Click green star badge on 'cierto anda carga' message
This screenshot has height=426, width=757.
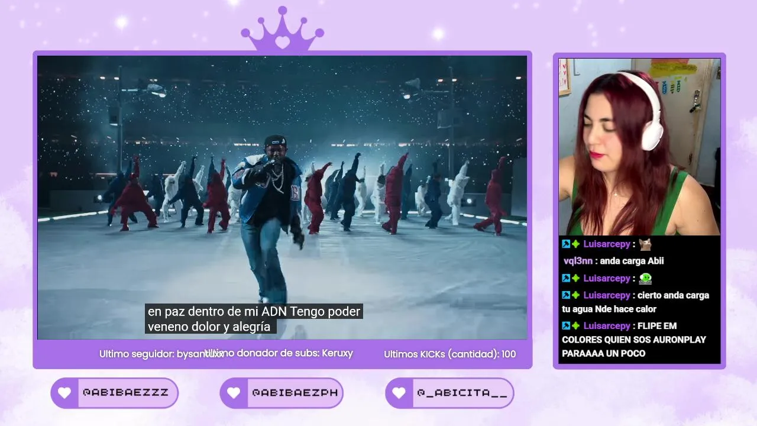575,295
